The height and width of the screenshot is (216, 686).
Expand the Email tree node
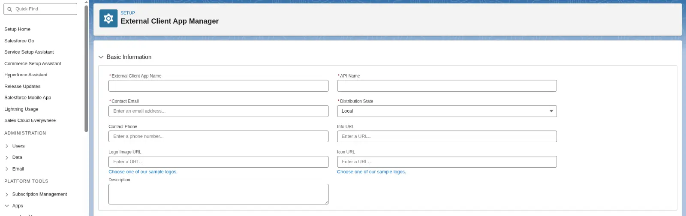tap(7, 169)
